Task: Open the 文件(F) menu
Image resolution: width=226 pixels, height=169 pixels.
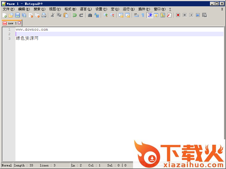Action: point(9,9)
